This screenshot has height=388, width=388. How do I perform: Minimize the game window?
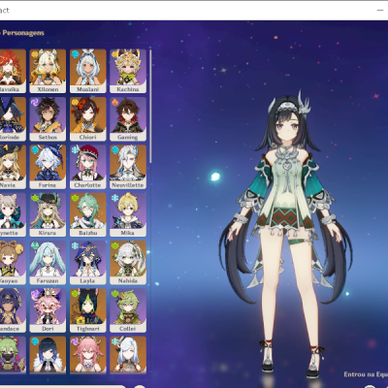(x=380, y=11)
